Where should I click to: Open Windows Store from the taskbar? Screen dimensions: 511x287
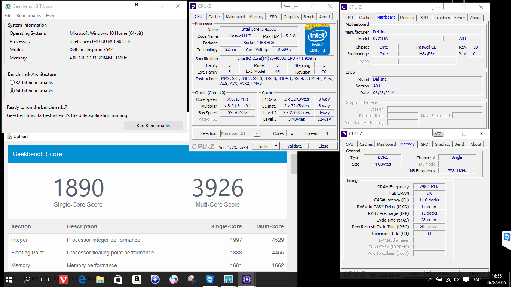[118, 279]
